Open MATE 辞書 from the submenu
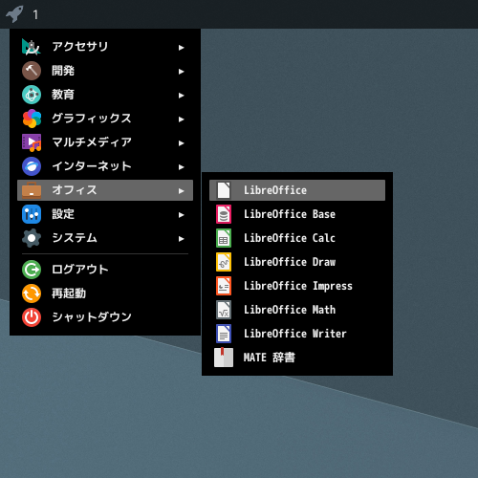This screenshot has width=478, height=478. pyautogui.click(x=297, y=358)
